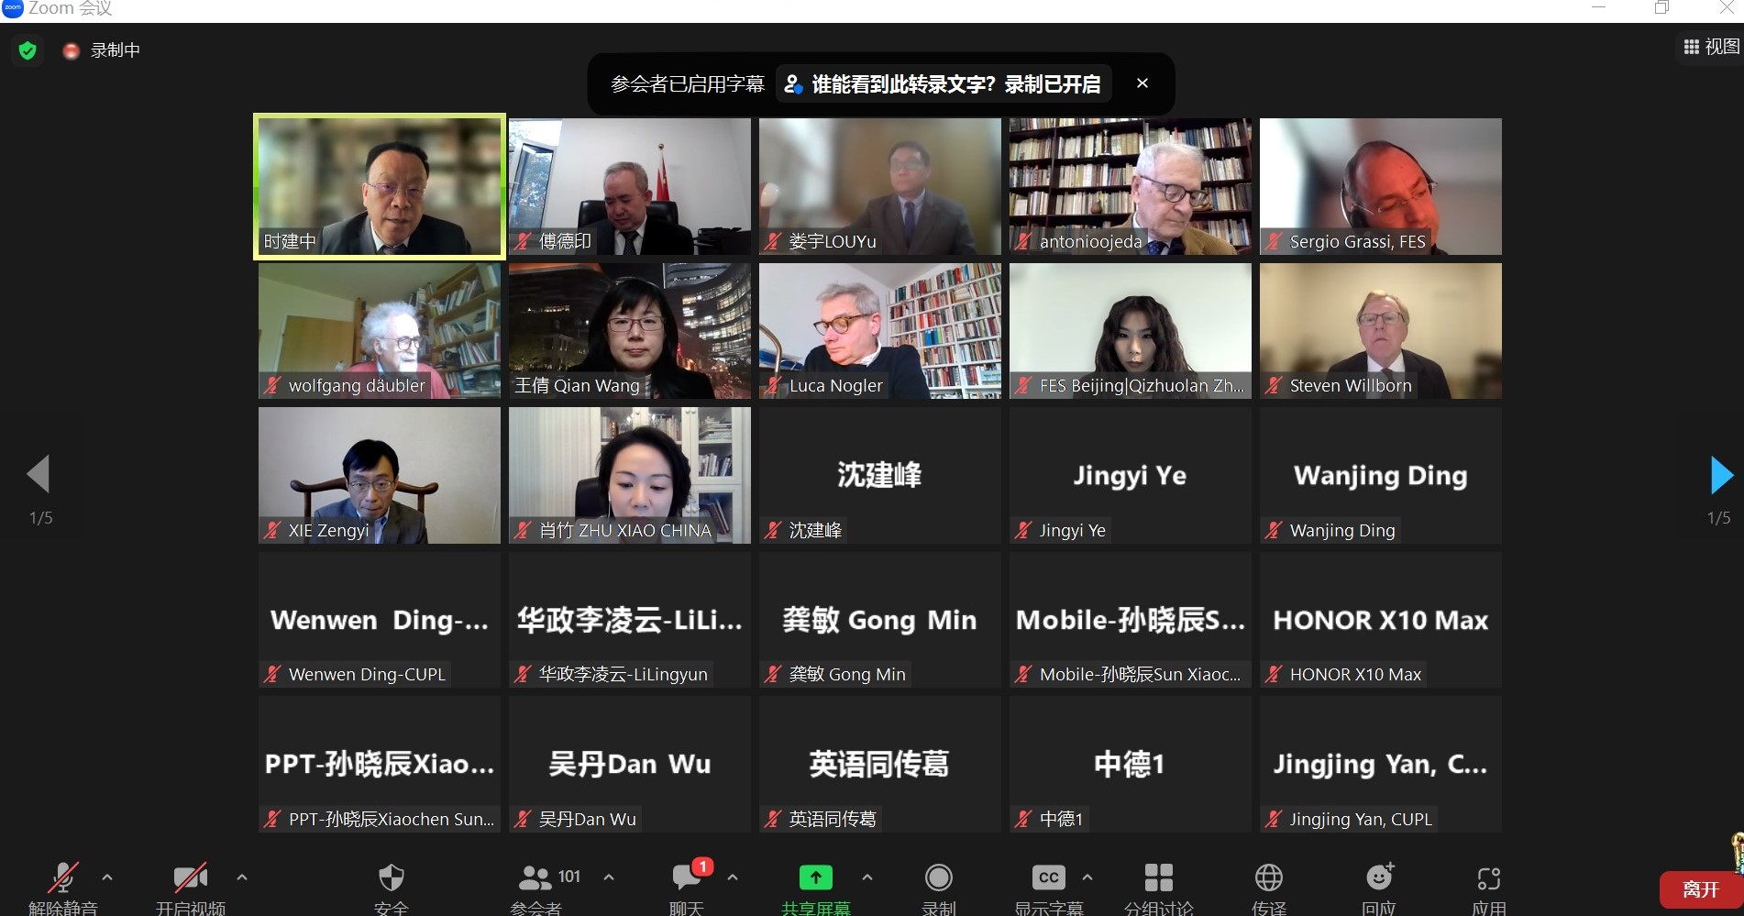Open the Participants (参会者) panel

(x=536, y=878)
